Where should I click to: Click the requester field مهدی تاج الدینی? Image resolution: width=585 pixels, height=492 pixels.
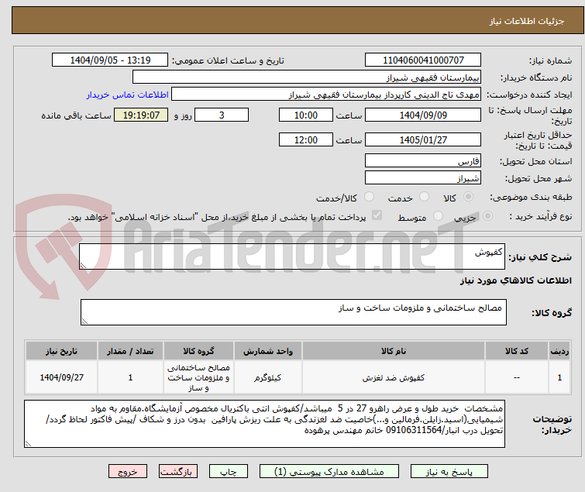click(326, 95)
